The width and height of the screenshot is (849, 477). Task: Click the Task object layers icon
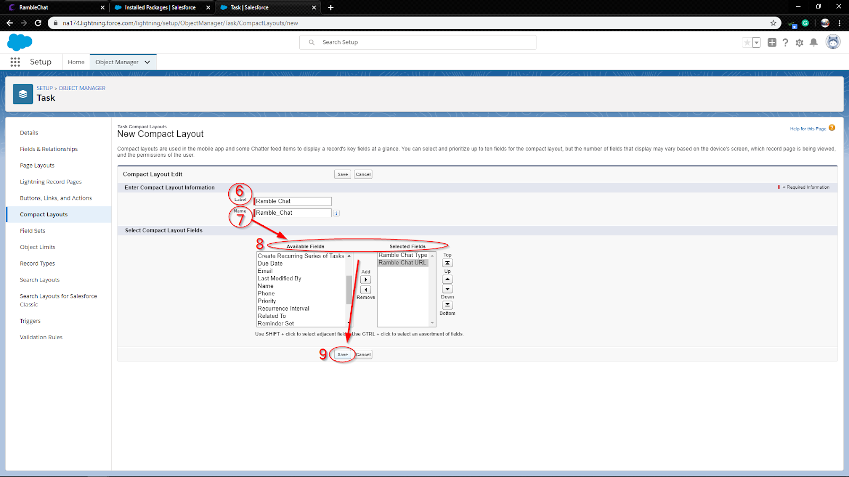click(23, 94)
